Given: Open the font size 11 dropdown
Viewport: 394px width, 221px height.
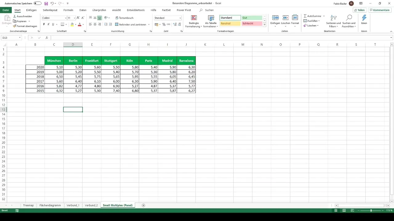Looking at the screenshot, I should pyautogui.click(x=74, y=18).
